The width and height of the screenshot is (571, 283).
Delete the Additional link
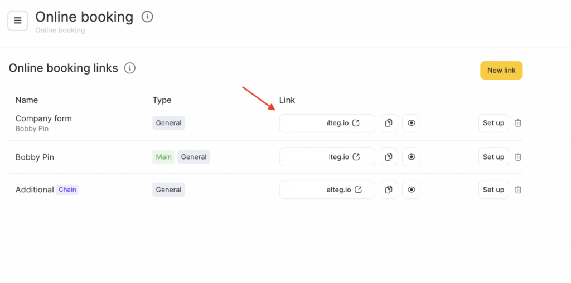point(518,190)
